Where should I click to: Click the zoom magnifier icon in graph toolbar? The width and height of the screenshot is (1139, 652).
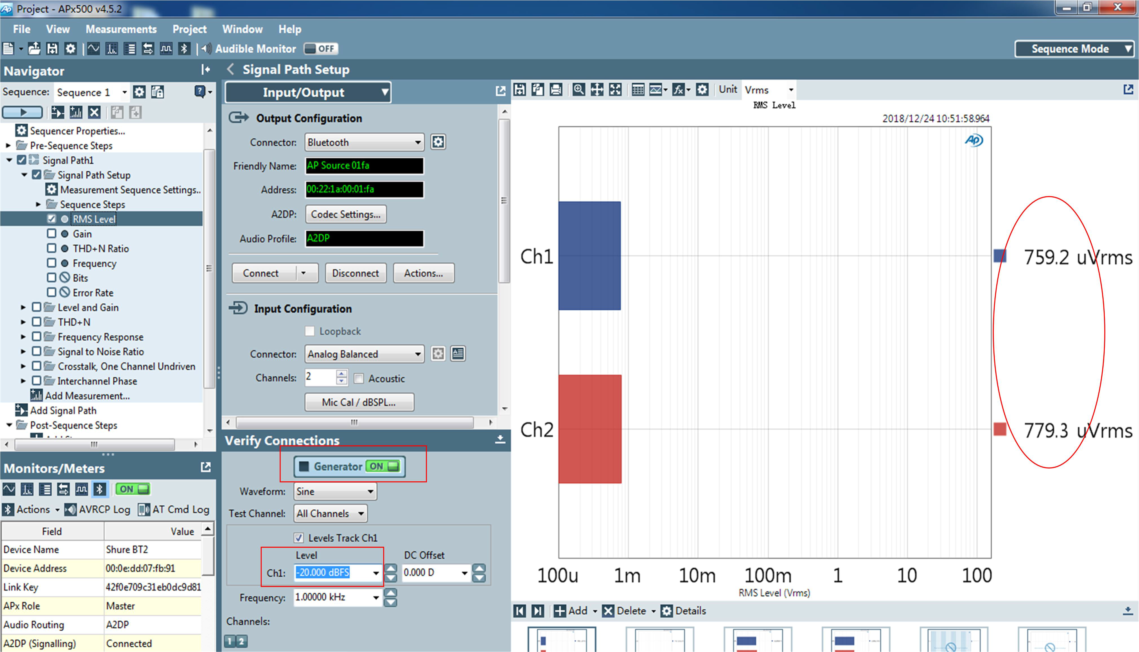(578, 90)
